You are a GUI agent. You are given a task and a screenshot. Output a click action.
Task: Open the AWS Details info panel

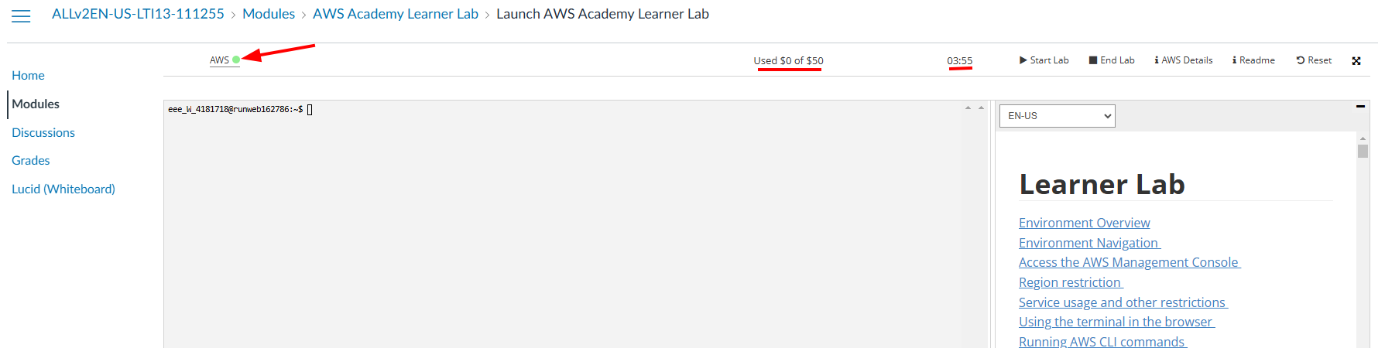[x=1183, y=60]
